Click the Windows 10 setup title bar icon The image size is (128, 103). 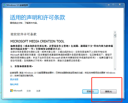pyautogui.click(x=4, y=5)
